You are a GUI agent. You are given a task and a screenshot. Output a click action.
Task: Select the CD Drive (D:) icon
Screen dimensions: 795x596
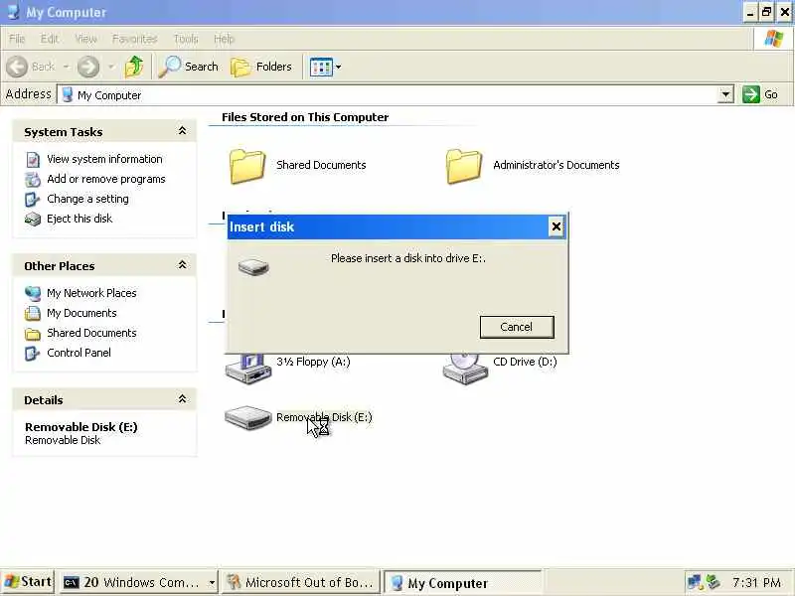click(x=465, y=369)
